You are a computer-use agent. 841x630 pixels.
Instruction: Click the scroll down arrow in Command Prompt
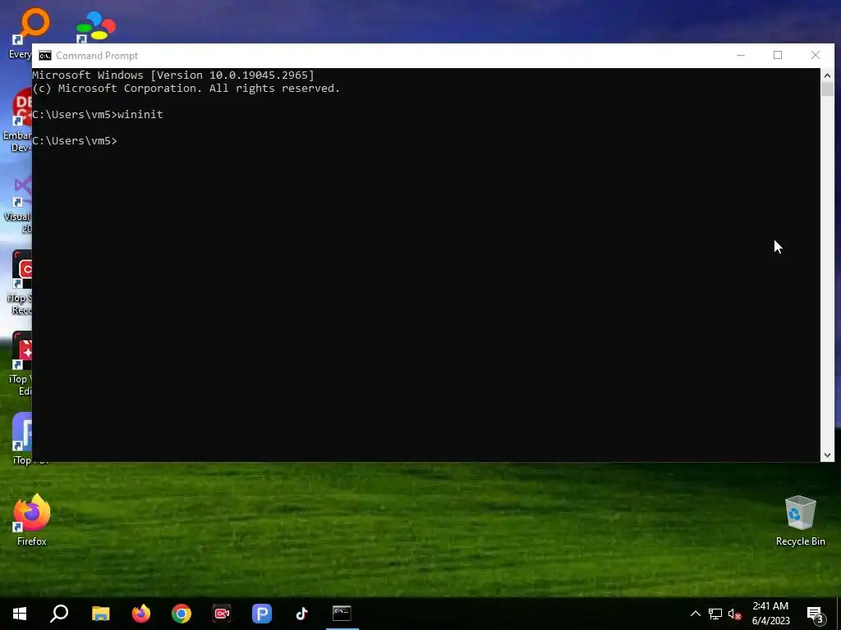point(827,454)
